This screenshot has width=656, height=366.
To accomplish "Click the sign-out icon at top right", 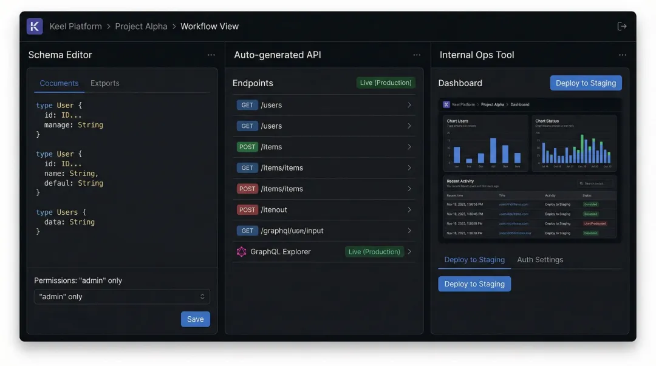I will (x=622, y=25).
